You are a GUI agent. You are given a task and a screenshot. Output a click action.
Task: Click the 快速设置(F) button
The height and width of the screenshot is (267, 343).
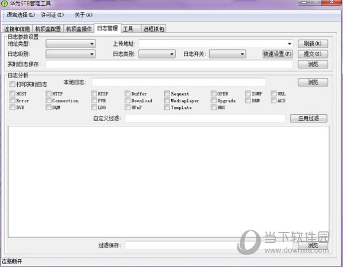278,54
